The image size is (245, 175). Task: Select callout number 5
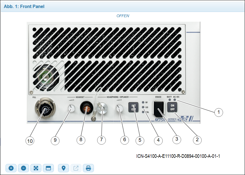(x=140, y=140)
